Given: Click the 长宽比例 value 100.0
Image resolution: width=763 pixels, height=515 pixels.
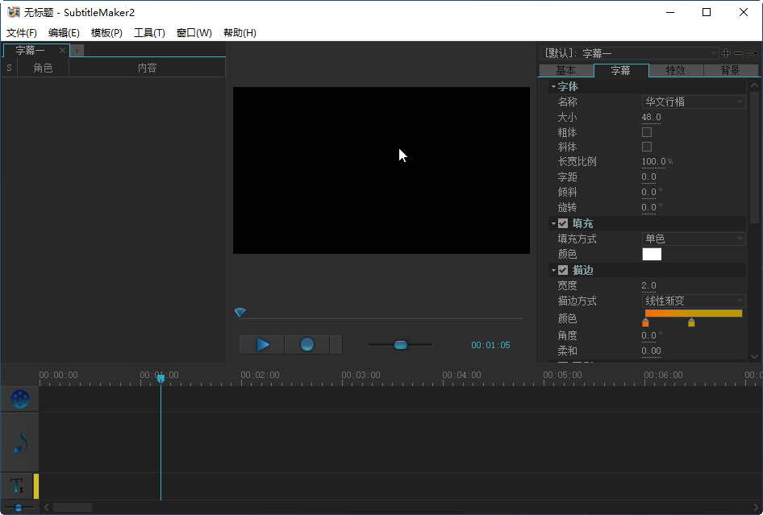Looking at the screenshot, I should [653, 161].
